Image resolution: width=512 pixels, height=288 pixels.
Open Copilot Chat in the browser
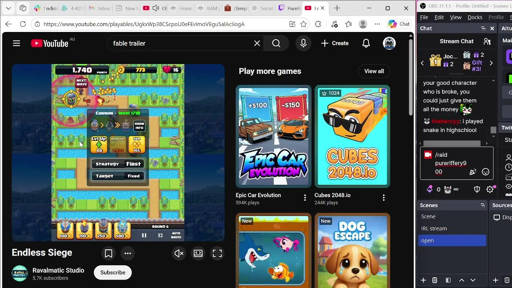[399, 24]
